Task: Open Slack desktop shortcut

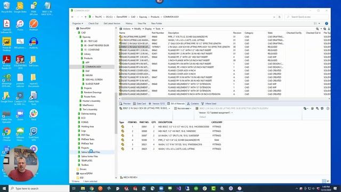Action: 34,115
